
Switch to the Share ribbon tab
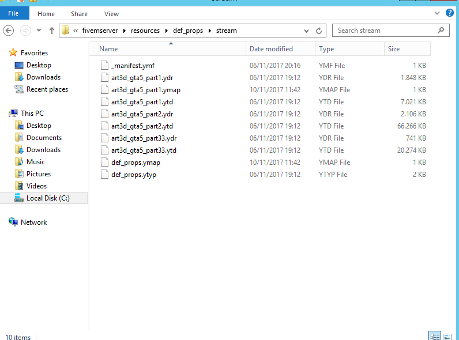[79, 14]
